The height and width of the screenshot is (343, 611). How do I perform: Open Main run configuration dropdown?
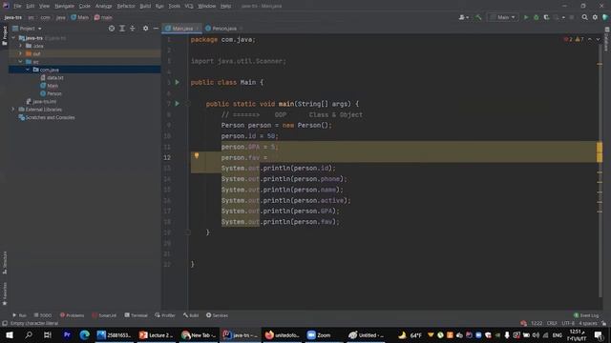tap(503, 17)
